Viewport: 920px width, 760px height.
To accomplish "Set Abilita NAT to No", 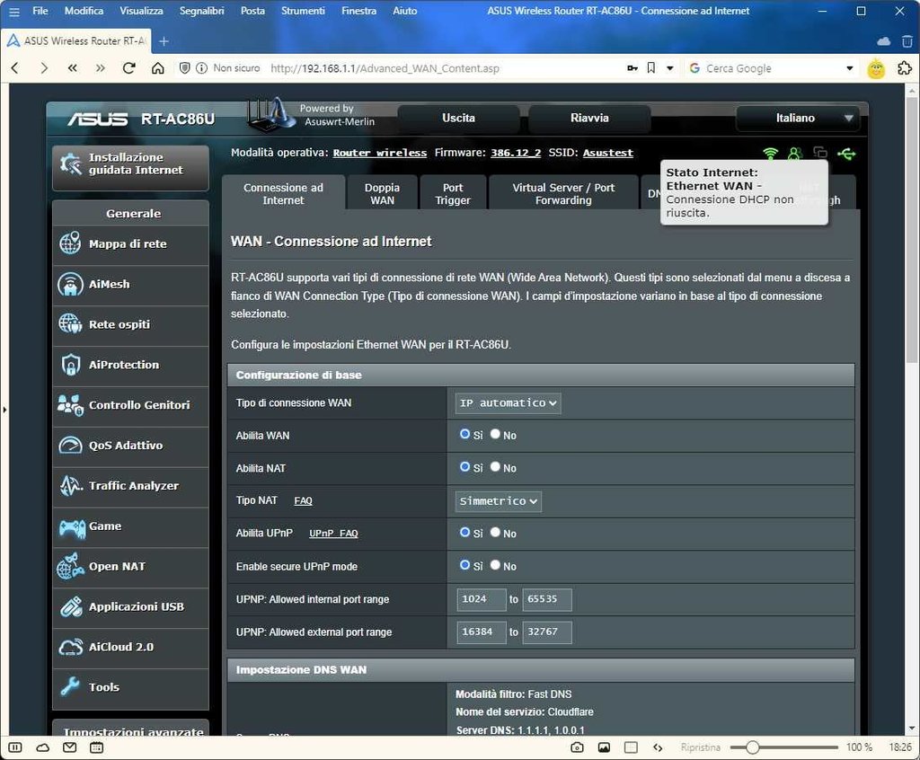I will tap(495, 467).
